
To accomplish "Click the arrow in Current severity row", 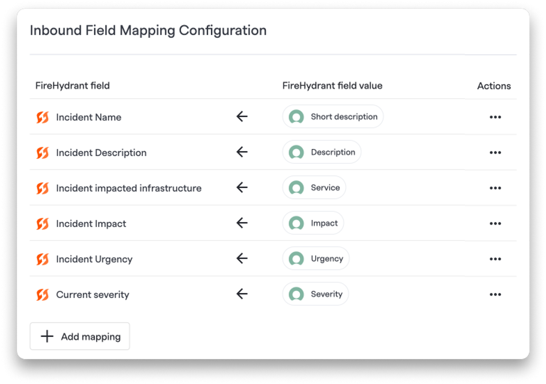I will point(242,294).
